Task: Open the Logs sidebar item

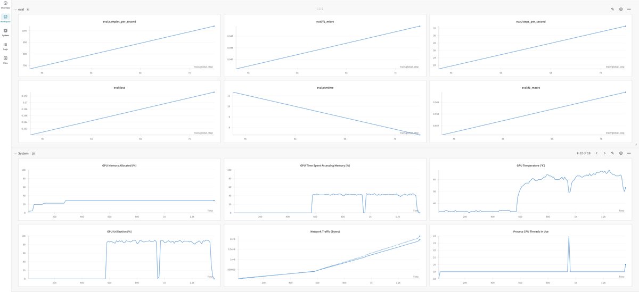Action: pyautogui.click(x=5, y=46)
